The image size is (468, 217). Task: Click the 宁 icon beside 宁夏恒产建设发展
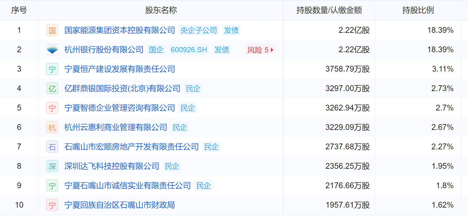click(52, 69)
